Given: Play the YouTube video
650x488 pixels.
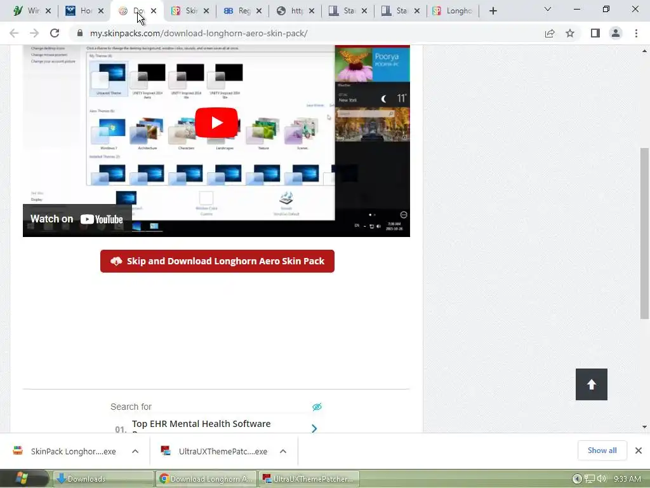Looking at the screenshot, I should click(216, 123).
